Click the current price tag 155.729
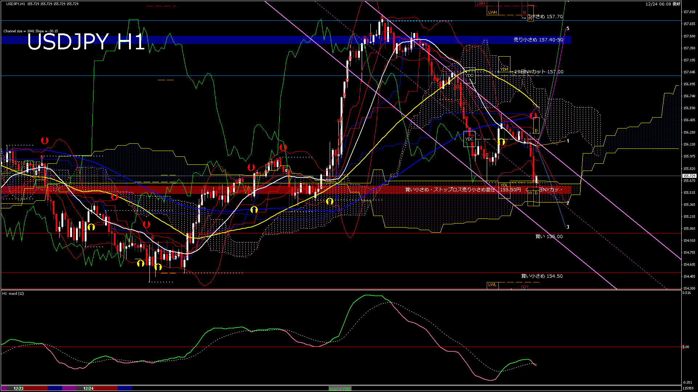The width and height of the screenshot is (698, 392). coord(689,176)
